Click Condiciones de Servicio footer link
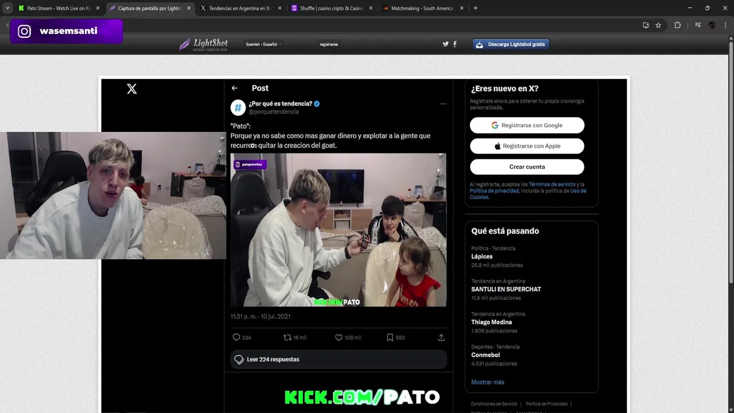This screenshot has width=734, height=413. click(494, 404)
